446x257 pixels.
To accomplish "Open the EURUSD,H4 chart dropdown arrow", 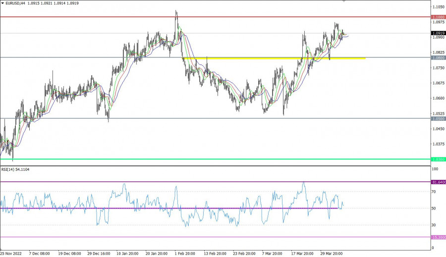I will point(3,3).
